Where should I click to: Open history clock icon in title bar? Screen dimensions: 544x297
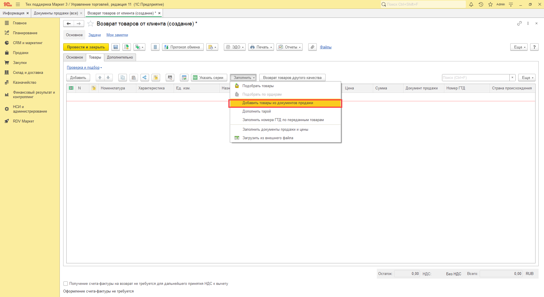click(x=481, y=4)
